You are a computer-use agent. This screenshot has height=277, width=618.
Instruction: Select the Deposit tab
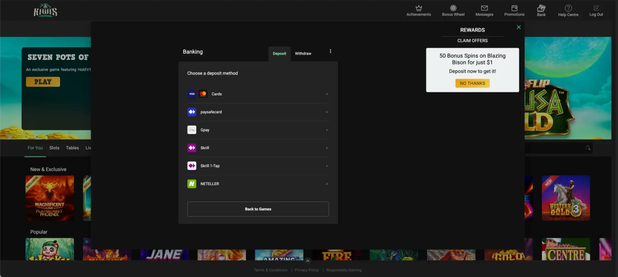tap(279, 54)
